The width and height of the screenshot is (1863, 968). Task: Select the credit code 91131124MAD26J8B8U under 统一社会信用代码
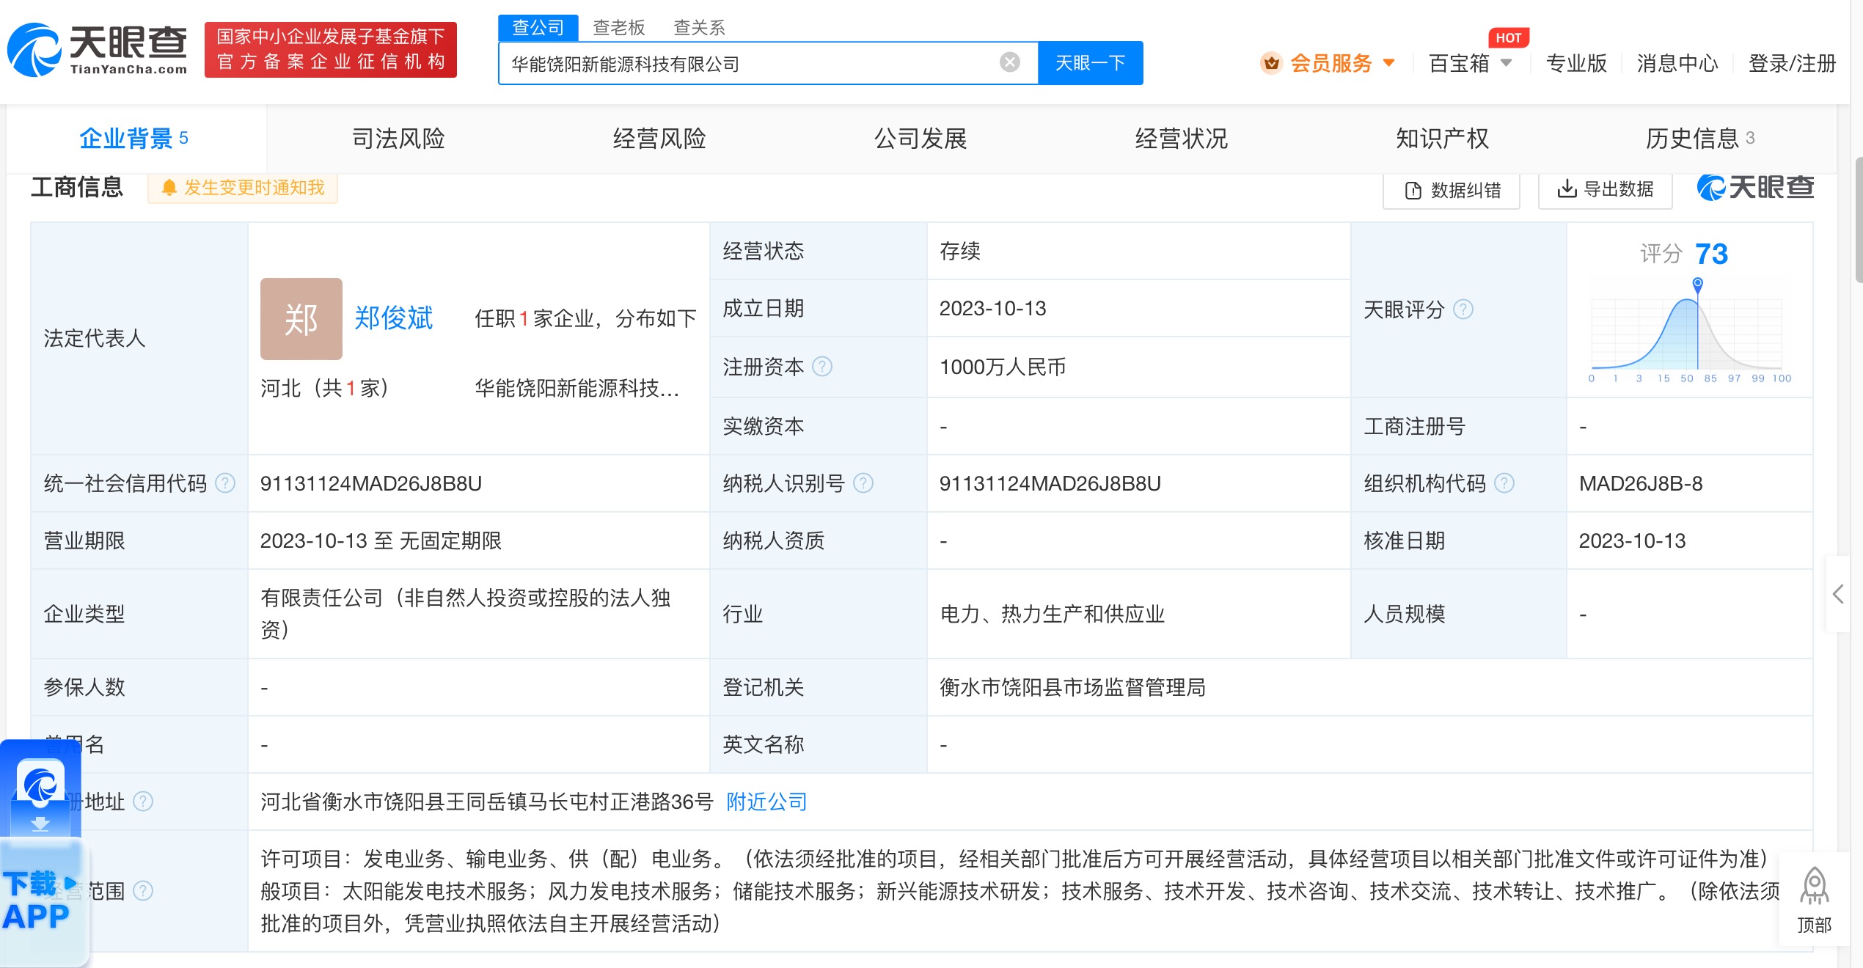click(x=371, y=483)
